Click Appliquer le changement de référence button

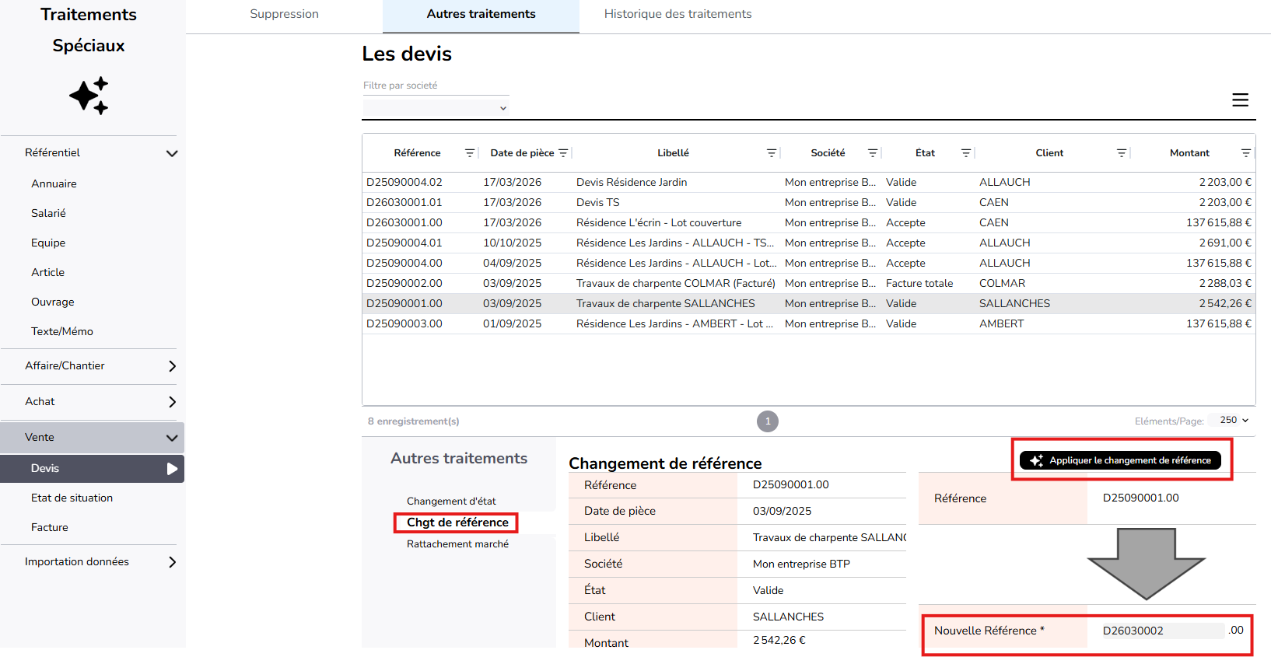pyautogui.click(x=1120, y=460)
